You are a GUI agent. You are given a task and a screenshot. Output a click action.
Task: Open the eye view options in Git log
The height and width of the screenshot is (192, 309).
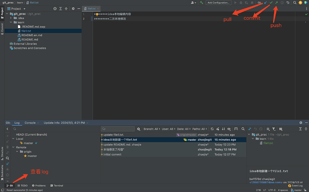(229, 129)
